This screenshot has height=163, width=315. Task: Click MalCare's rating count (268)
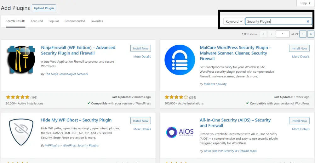point(192,98)
